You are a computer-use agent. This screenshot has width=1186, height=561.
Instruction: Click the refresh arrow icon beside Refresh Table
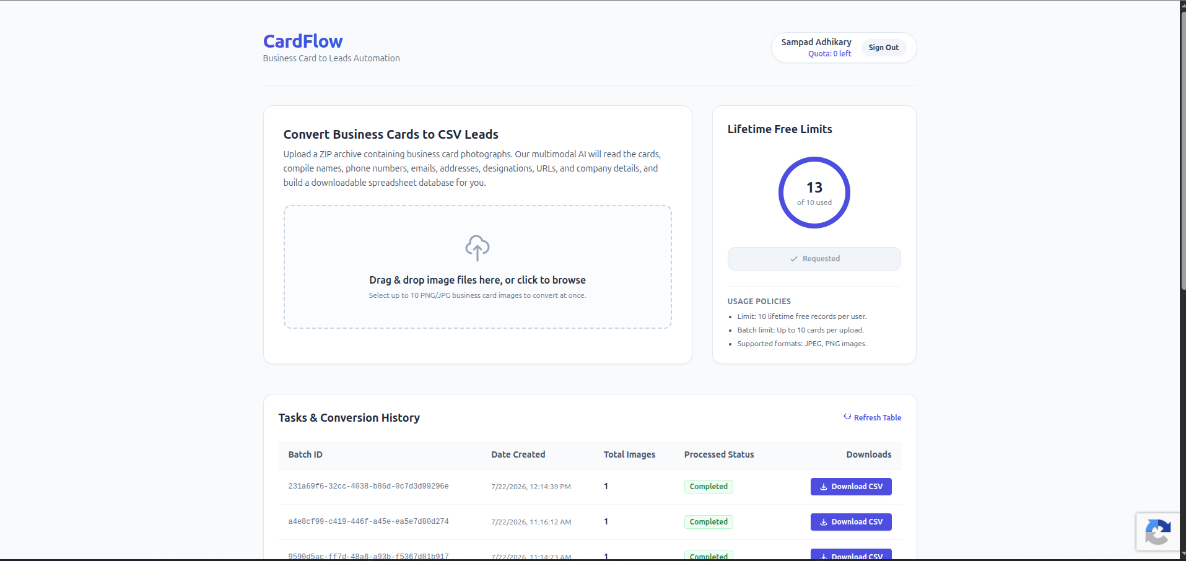[847, 417]
